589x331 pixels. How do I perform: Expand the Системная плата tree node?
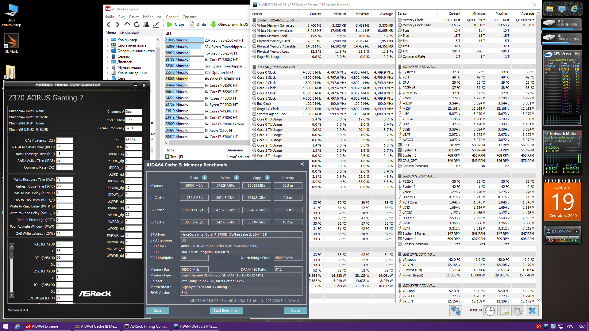coord(108,45)
